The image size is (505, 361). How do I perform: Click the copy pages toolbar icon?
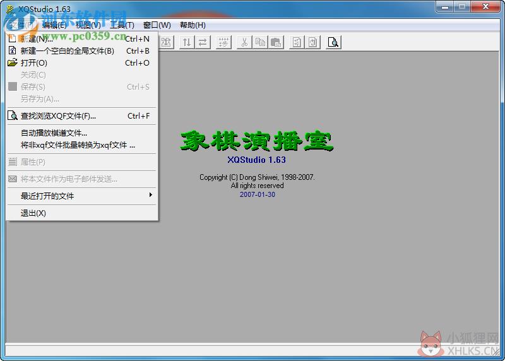tap(260, 42)
